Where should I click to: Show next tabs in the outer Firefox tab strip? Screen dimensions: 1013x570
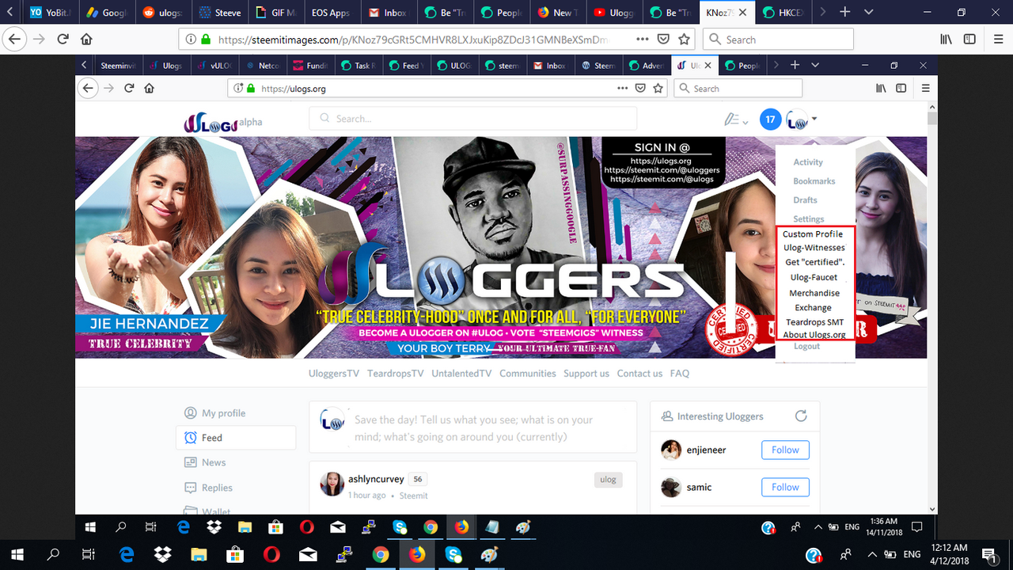click(823, 12)
